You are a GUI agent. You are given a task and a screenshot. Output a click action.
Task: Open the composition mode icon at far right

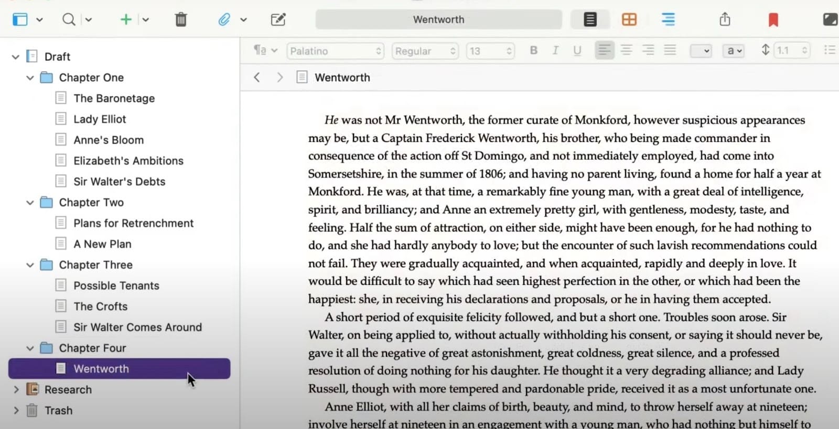(x=830, y=20)
